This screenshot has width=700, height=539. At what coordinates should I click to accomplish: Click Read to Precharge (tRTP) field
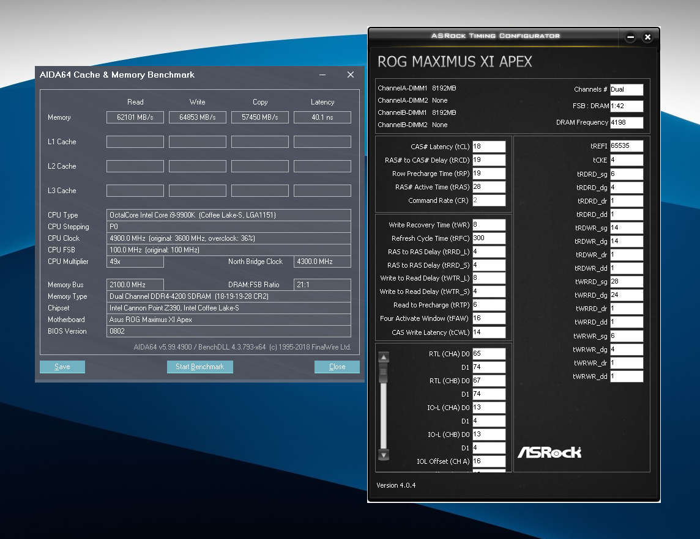point(489,304)
